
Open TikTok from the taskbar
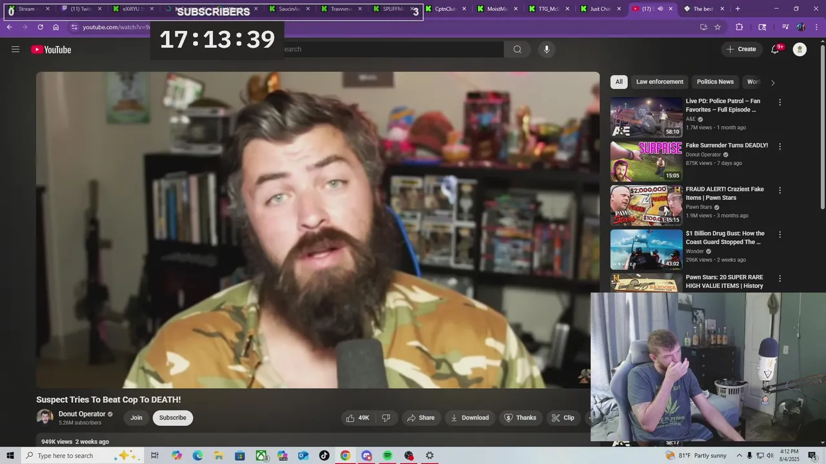coord(324,456)
